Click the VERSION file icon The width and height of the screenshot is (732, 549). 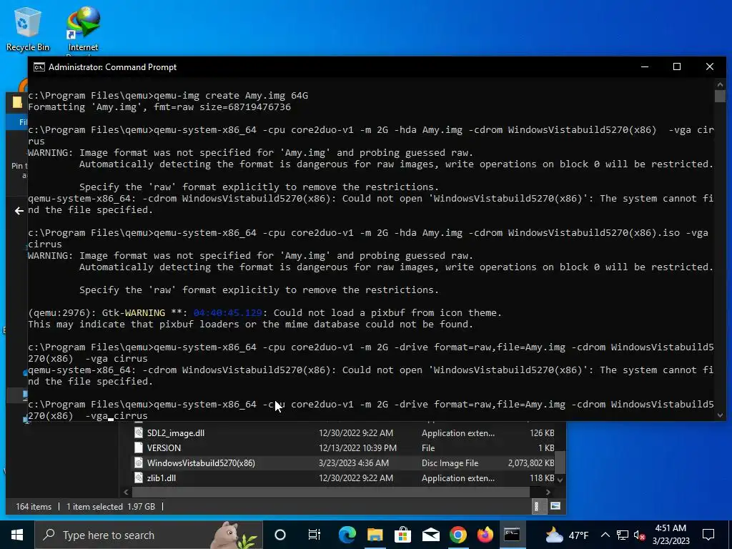coord(139,447)
